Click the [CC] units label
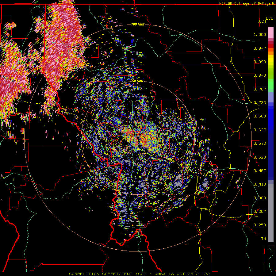The height and width of the screenshot is (276, 276). [x=262, y=21]
